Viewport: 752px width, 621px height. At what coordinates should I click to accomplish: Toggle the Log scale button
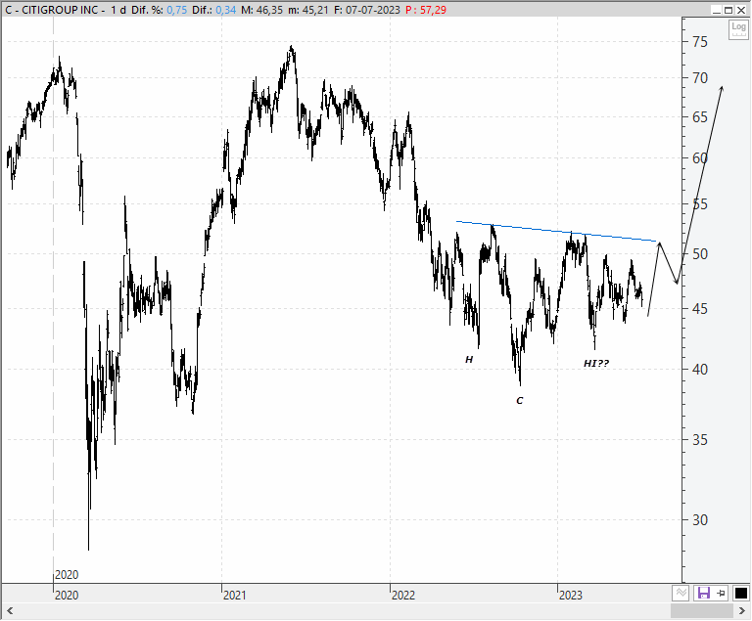coord(738,29)
